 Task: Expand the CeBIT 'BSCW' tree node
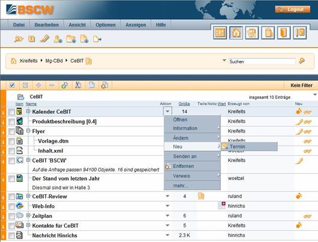pyautogui.click(x=28, y=160)
